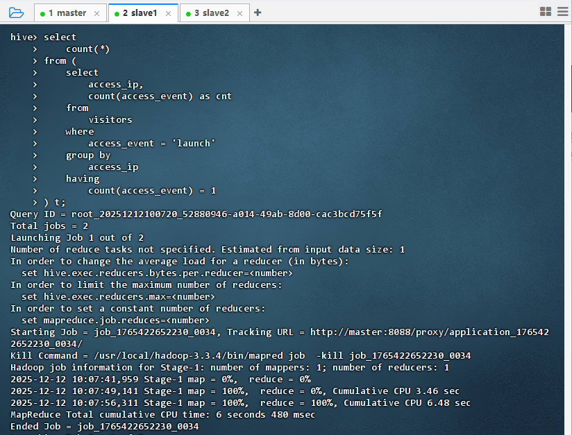Click 'set hive.exec.reducers.bytes.per.reducer=<number>' line

click(x=157, y=273)
